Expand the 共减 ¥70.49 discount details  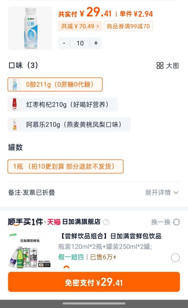(80, 26)
